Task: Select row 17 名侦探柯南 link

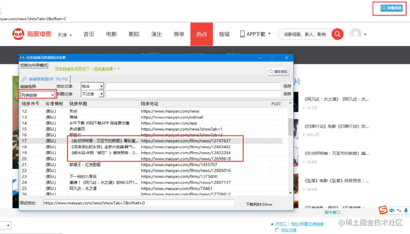Action: [x=152, y=141]
